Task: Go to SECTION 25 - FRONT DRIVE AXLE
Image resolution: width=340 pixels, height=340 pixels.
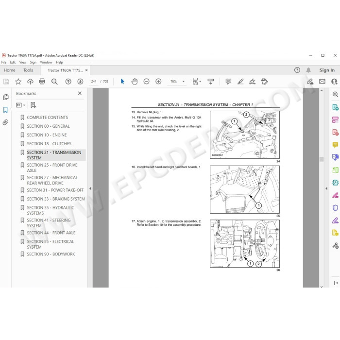Action: [52, 168]
